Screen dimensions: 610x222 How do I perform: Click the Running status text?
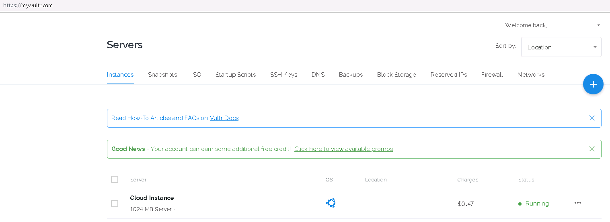537,204
